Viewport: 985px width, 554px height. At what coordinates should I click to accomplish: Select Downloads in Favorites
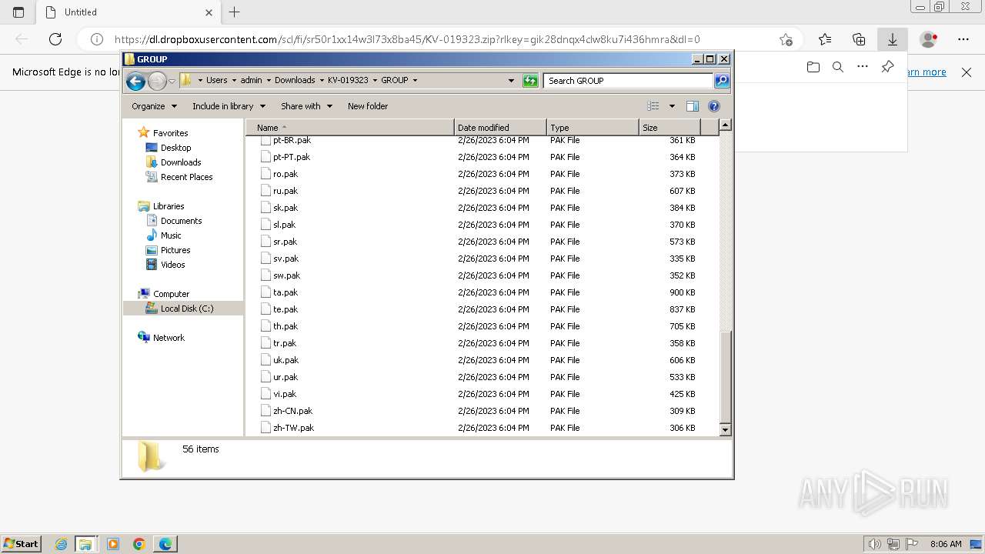tap(181, 162)
